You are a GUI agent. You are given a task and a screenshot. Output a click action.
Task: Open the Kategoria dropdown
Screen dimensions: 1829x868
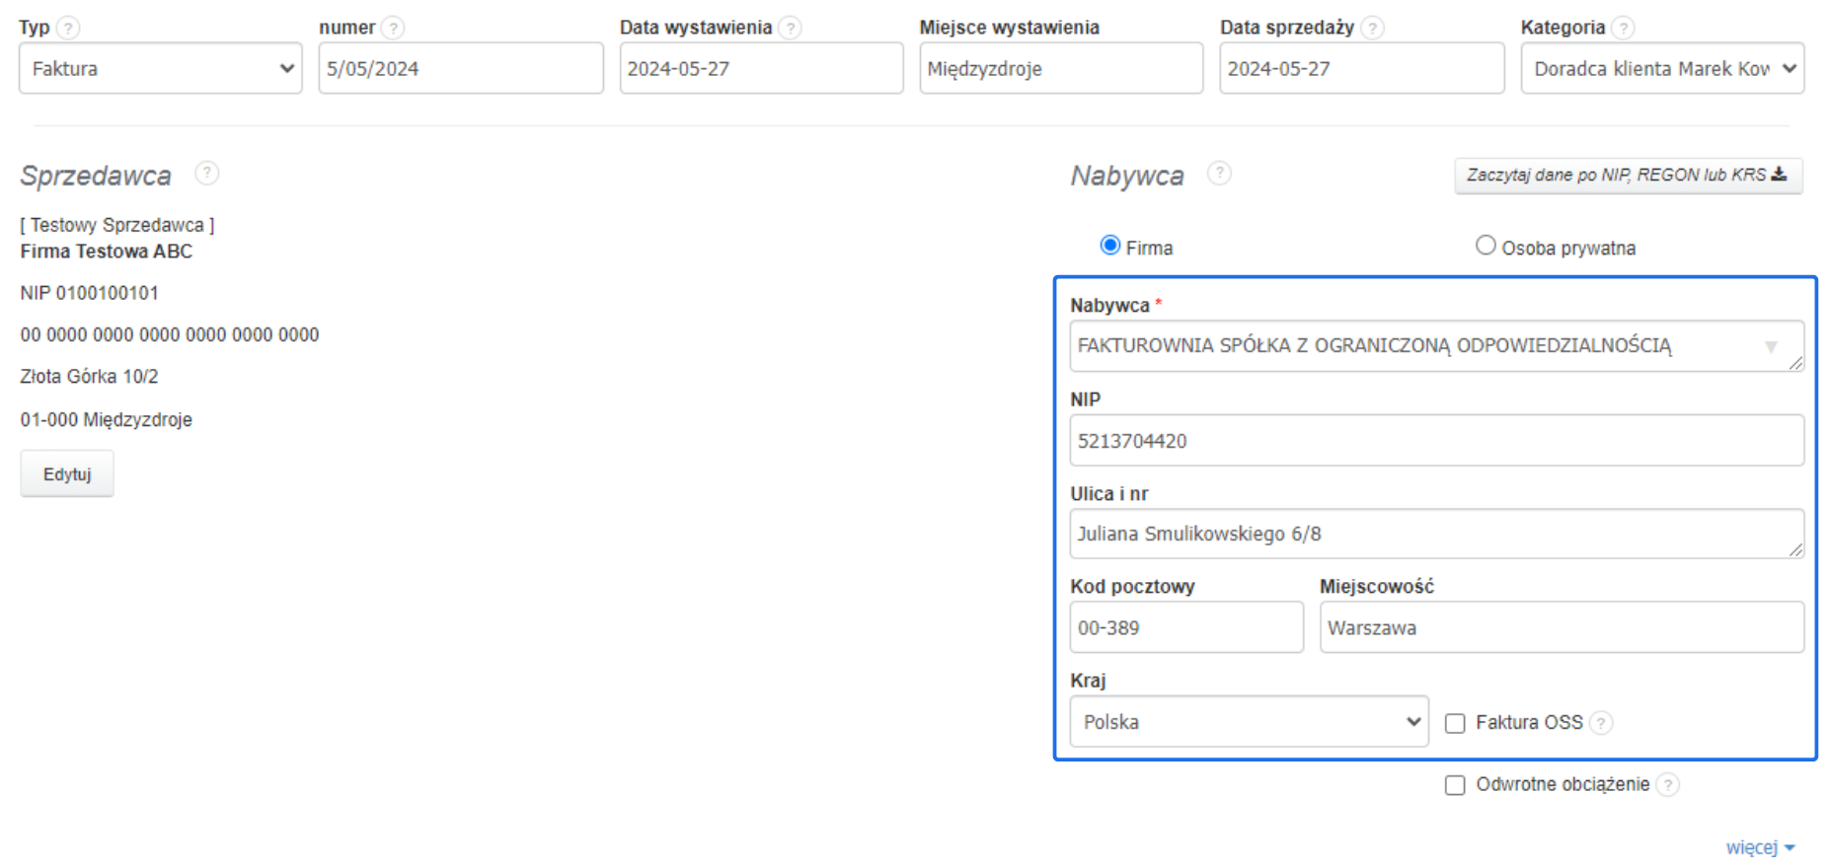[x=1662, y=69]
